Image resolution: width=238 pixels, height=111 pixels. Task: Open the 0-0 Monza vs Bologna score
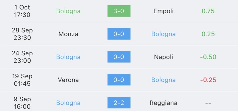coord(119,34)
